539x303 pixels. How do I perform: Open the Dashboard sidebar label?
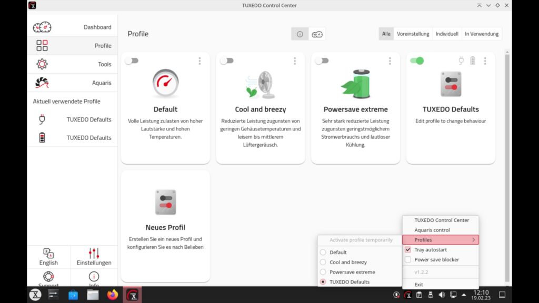coord(97,27)
